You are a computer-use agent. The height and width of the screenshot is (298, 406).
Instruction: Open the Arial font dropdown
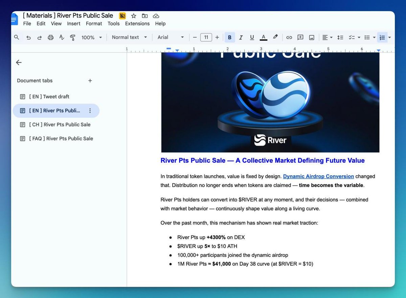tap(171, 37)
